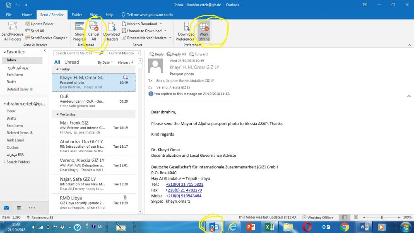Open Sent Items under Favorites
414x233 pixels.
15,74
